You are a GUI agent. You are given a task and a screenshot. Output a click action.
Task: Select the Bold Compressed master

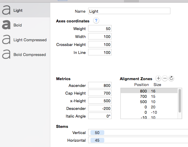pyautogui.click(x=25, y=54)
